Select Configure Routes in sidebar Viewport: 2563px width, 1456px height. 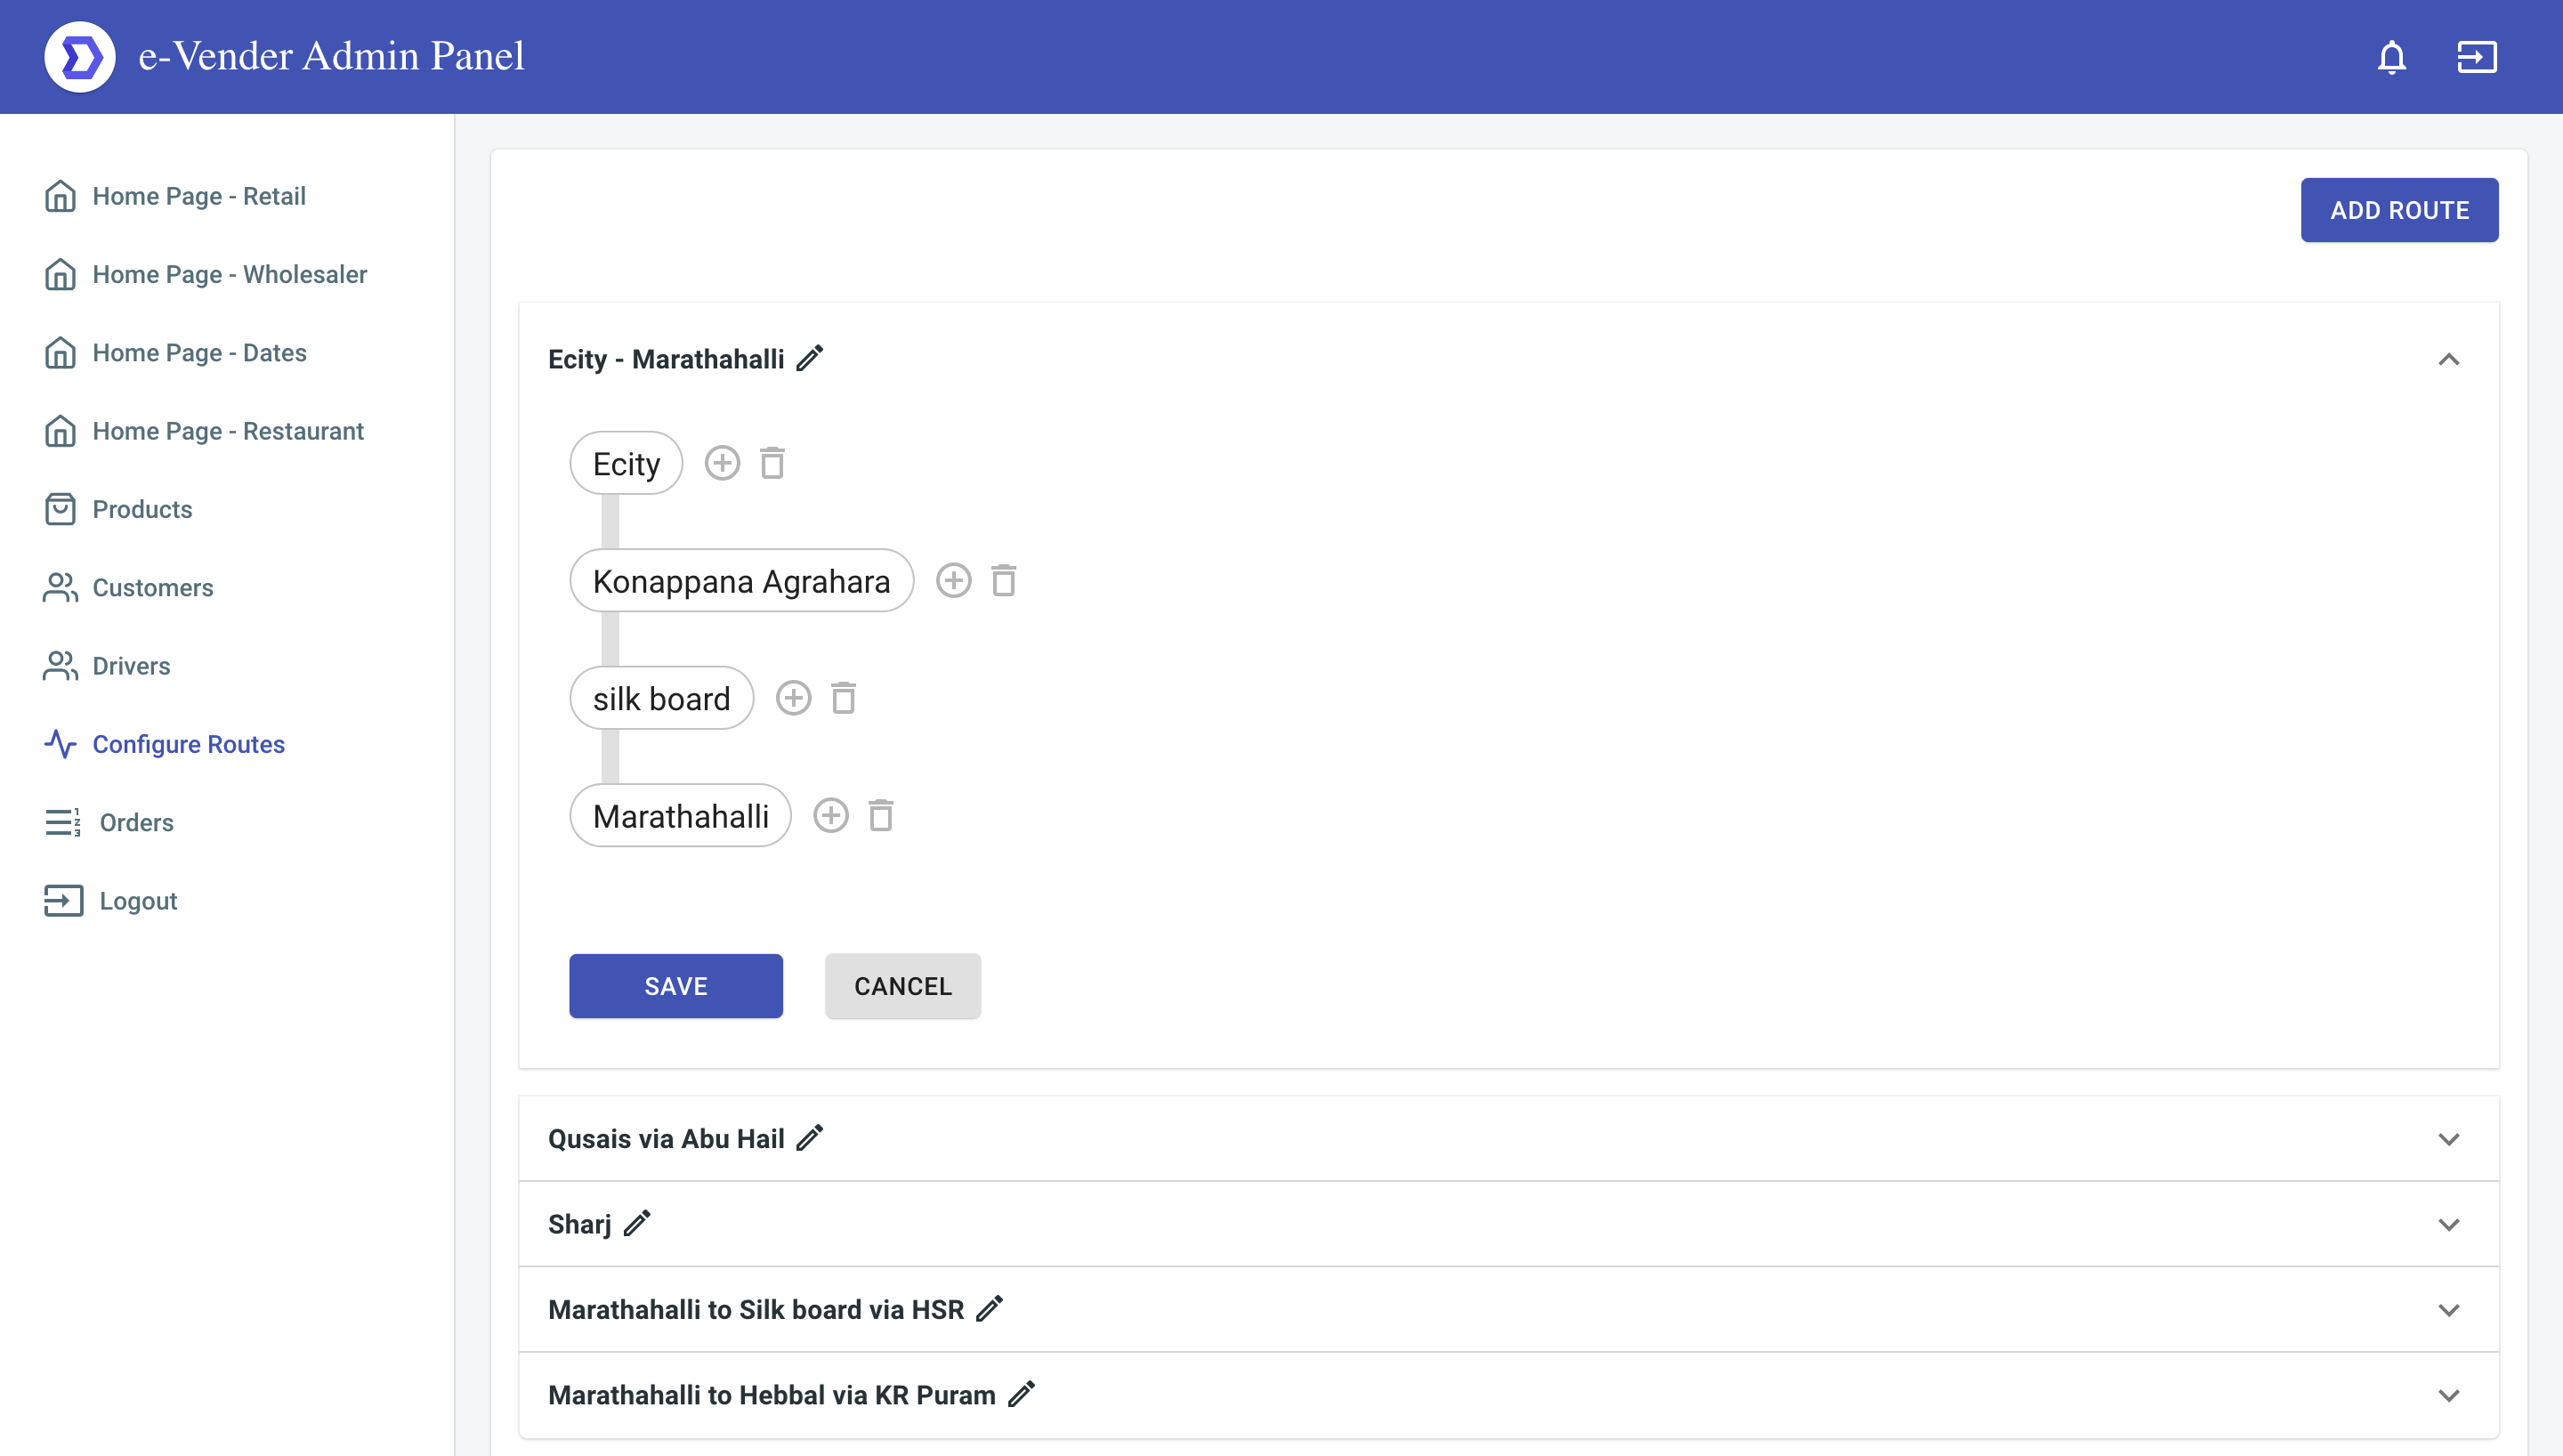tap(164, 744)
